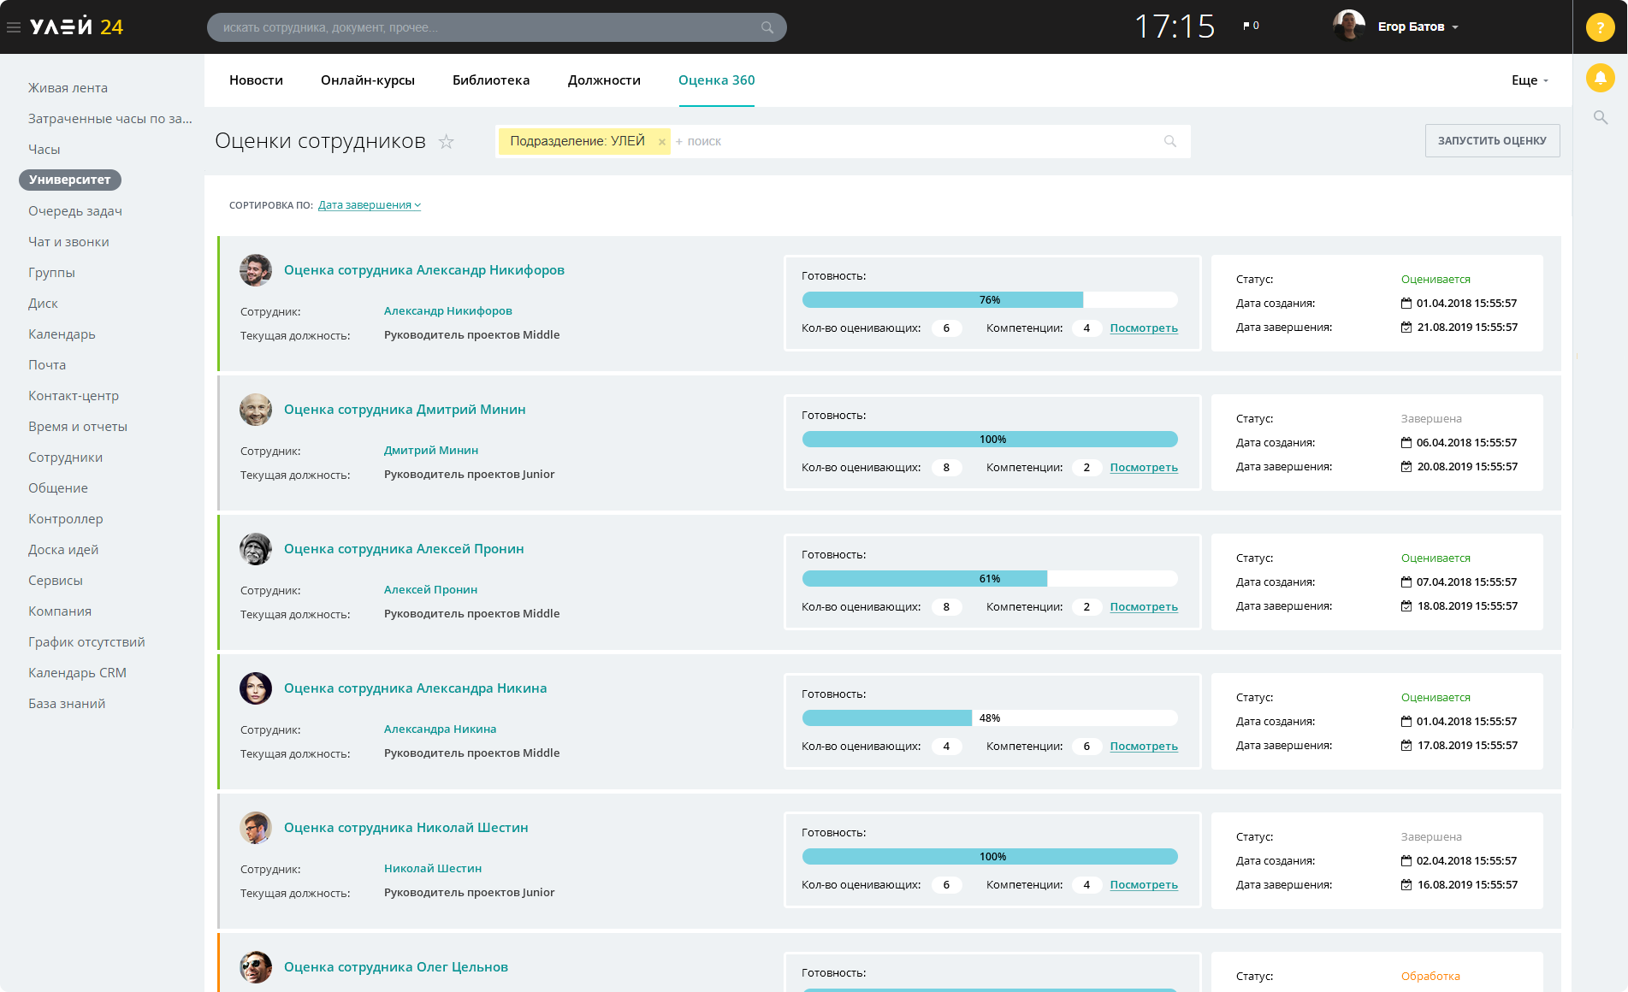Open the yellow help question icon
Image resolution: width=1628 pixels, height=992 pixels.
1600,27
